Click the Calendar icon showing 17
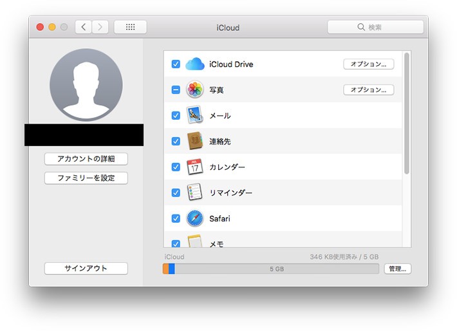Screen dimensions: 457x331 tap(194, 167)
